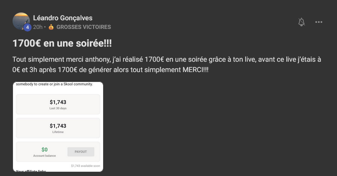Click the PAYOUT button in the screenshot
Viewport: 337px width, 176px height.
click(x=81, y=151)
